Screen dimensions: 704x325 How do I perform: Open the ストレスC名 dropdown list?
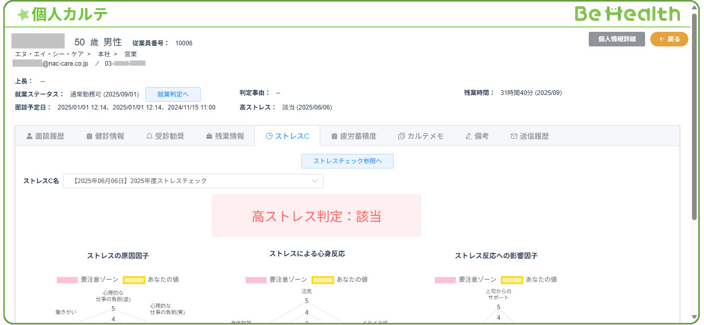point(193,181)
